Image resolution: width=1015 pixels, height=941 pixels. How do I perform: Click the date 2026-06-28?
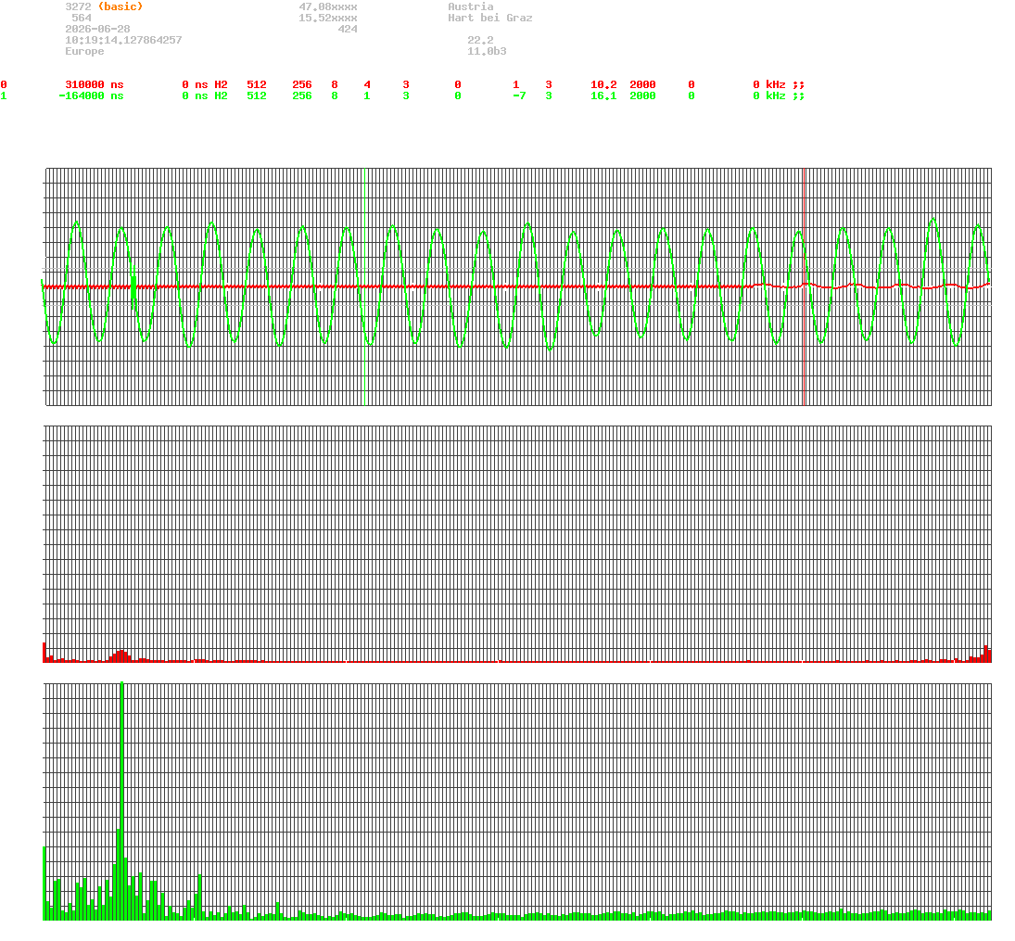97,29
